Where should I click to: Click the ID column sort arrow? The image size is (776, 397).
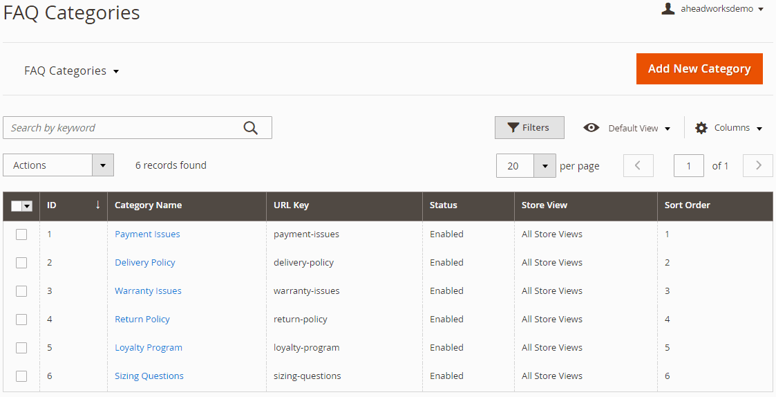tap(97, 205)
